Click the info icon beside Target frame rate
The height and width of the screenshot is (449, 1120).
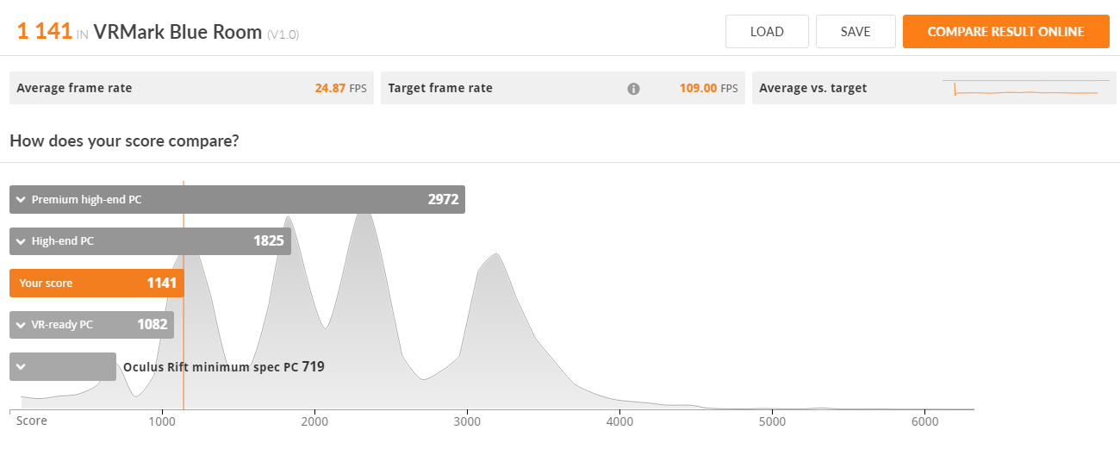point(633,89)
